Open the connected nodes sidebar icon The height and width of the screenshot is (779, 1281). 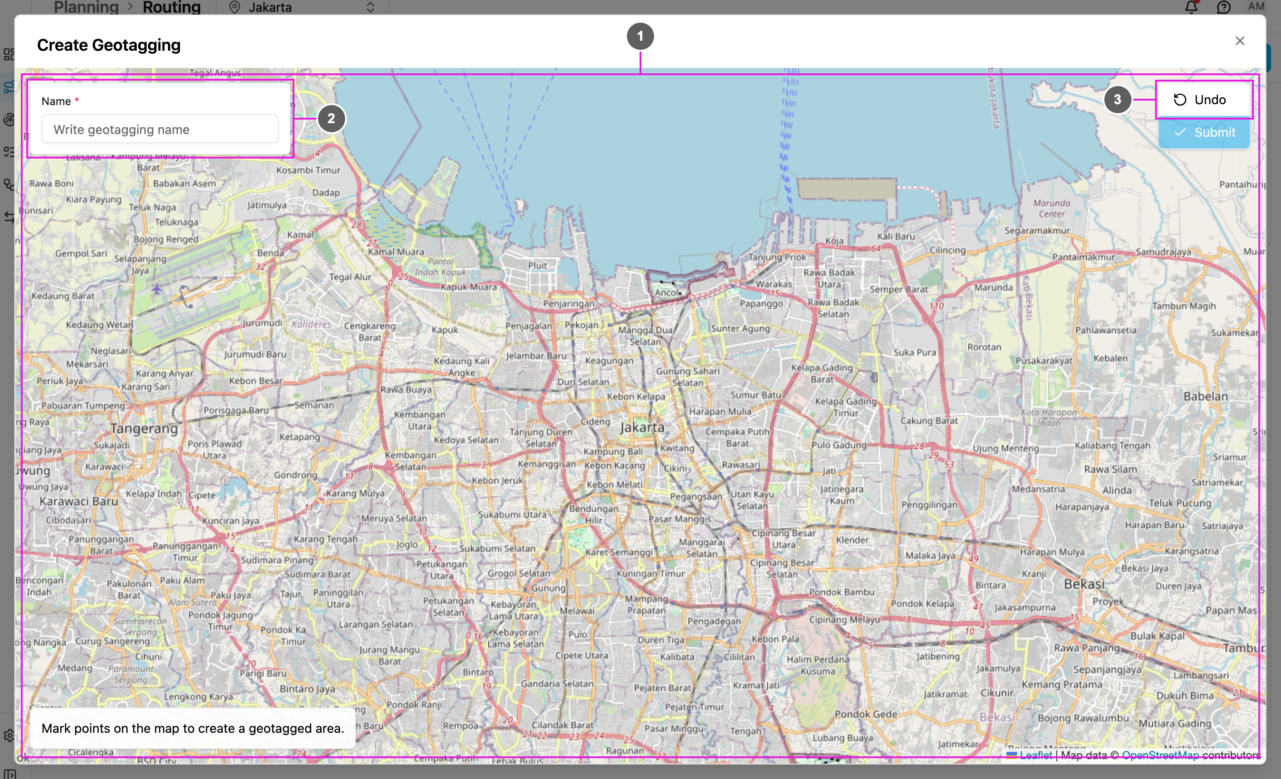[x=9, y=184]
